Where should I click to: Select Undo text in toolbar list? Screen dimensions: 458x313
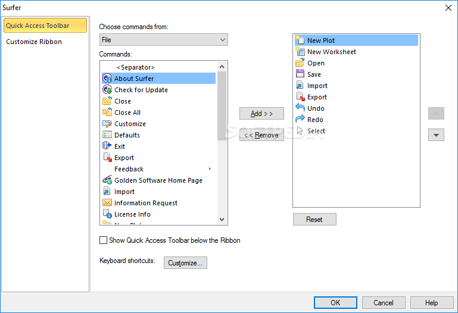coord(316,108)
